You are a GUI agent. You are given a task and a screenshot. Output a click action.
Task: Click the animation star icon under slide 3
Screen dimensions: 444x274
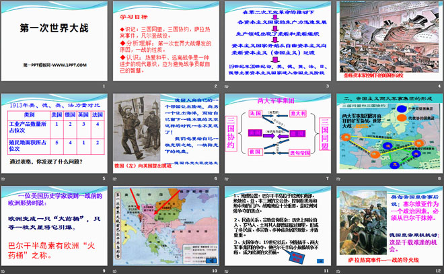227,86
